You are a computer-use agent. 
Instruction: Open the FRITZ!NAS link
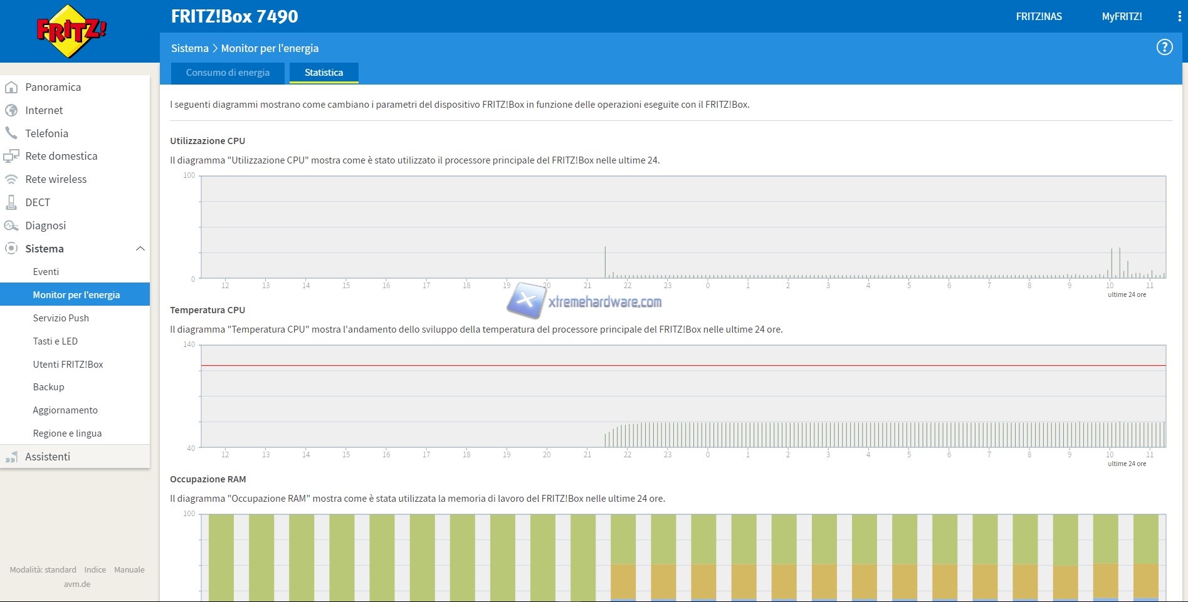click(1038, 17)
